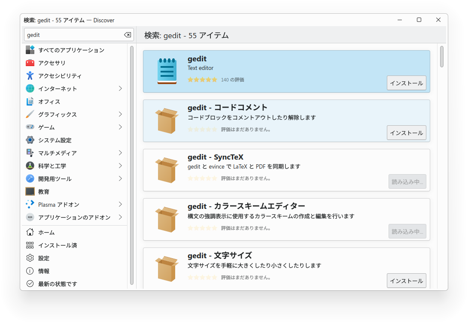Open the オフィス category
This screenshot has height=323, width=468.
click(75, 101)
